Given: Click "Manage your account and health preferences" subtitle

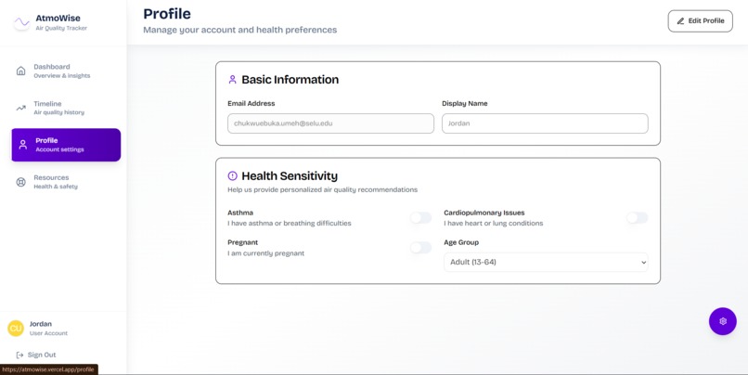Looking at the screenshot, I should (x=240, y=30).
